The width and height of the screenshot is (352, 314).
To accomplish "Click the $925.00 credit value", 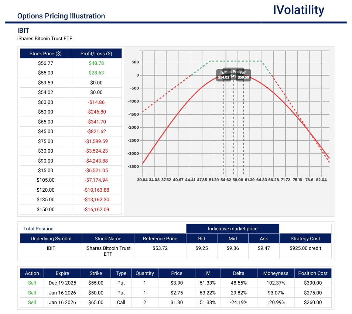I will coord(305,248).
